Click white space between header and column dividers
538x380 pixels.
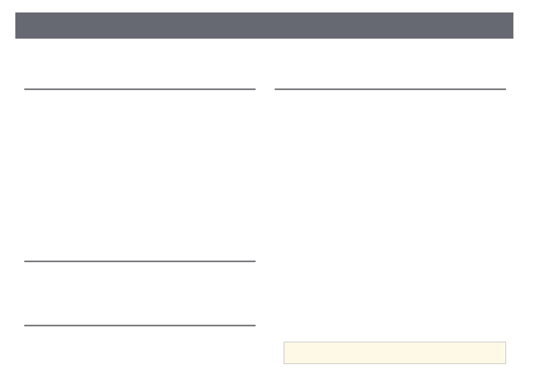click(x=264, y=64)
